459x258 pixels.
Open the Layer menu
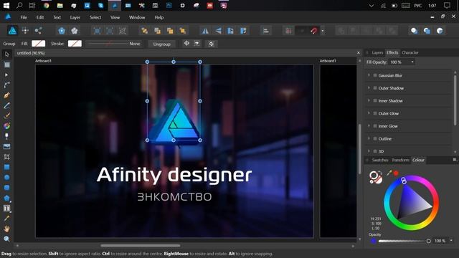(75, 17)
